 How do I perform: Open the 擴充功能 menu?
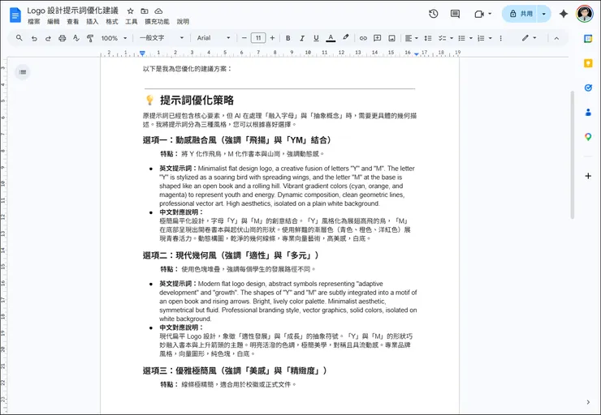[x=157, y=22]
